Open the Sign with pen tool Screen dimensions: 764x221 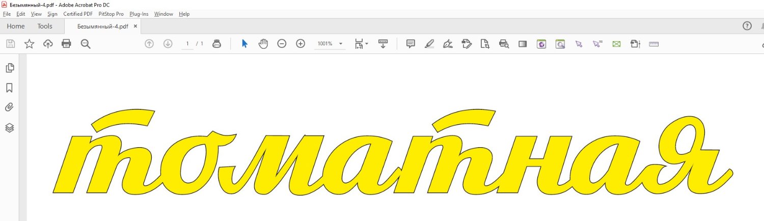click(x=448, y=44)
